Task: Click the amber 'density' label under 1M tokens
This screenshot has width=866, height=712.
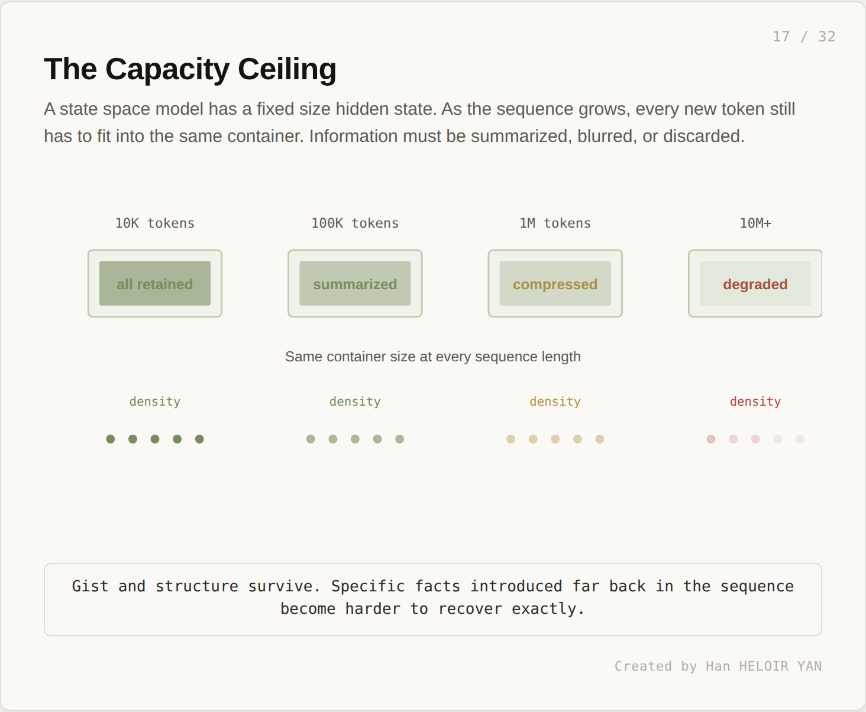Action: (555, 402)
